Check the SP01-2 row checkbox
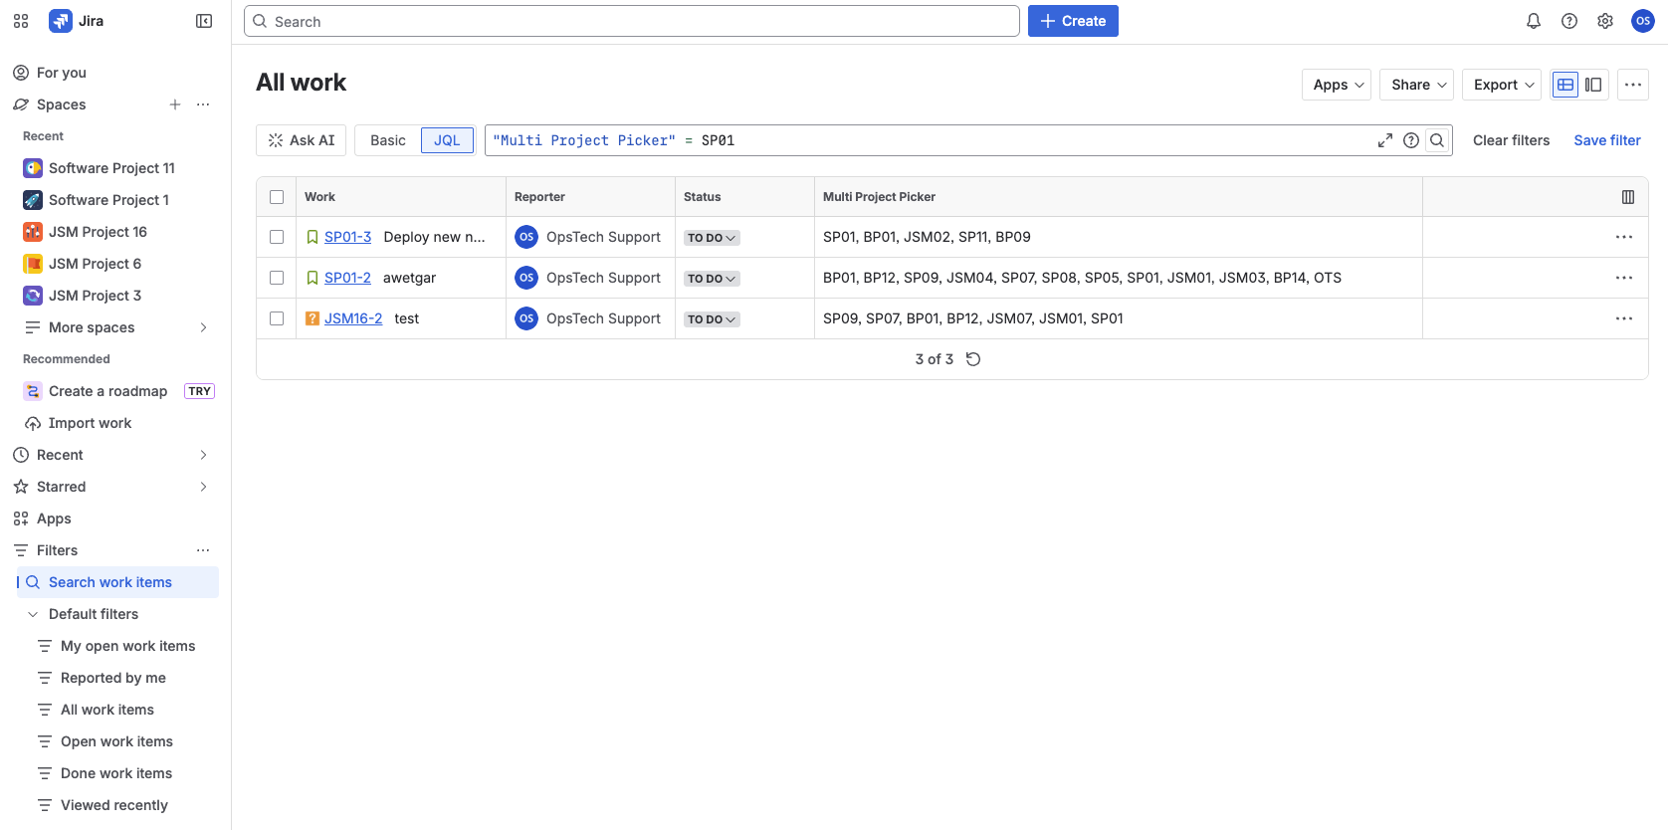Screen dimensions: 1668x830 coord(277,278)
